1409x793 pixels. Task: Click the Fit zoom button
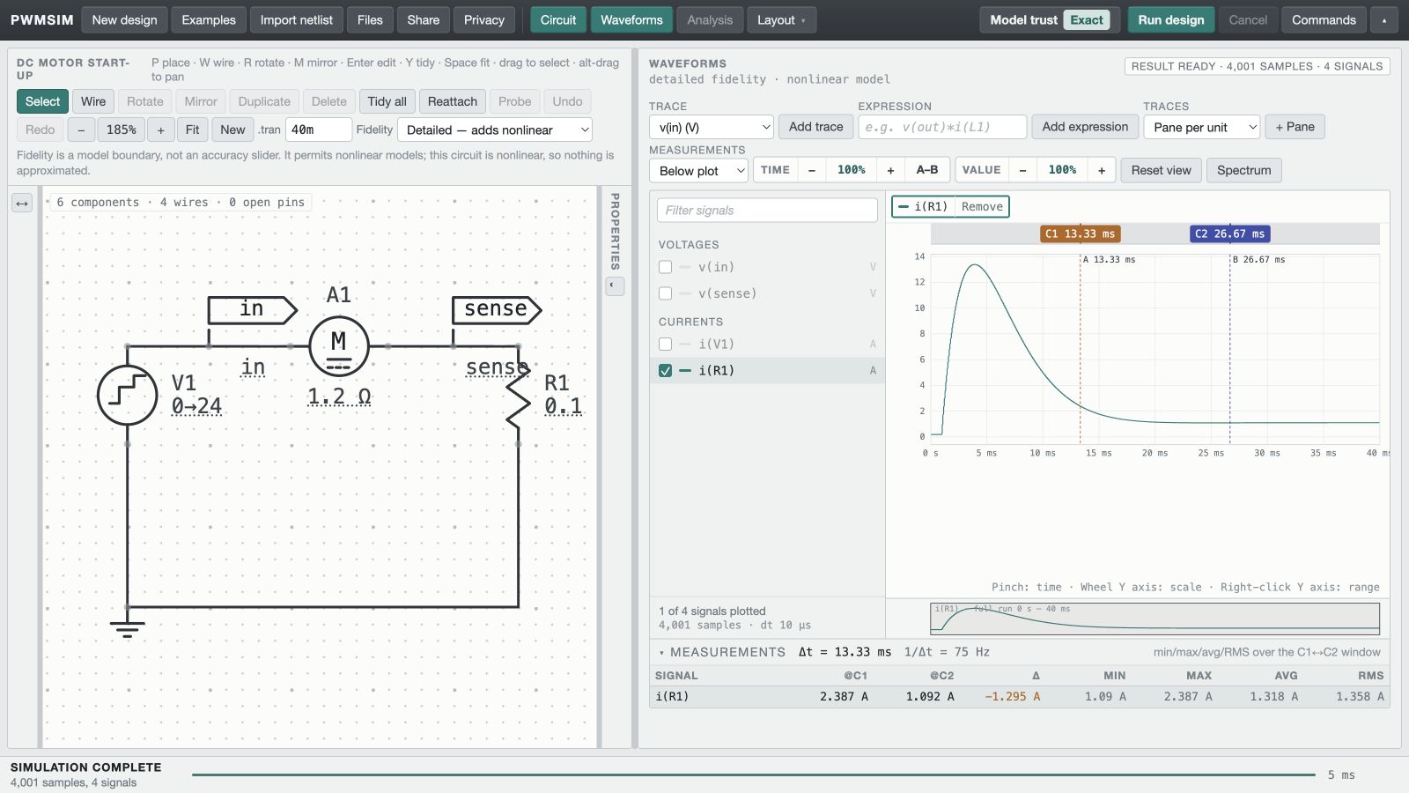click(193, 130)
